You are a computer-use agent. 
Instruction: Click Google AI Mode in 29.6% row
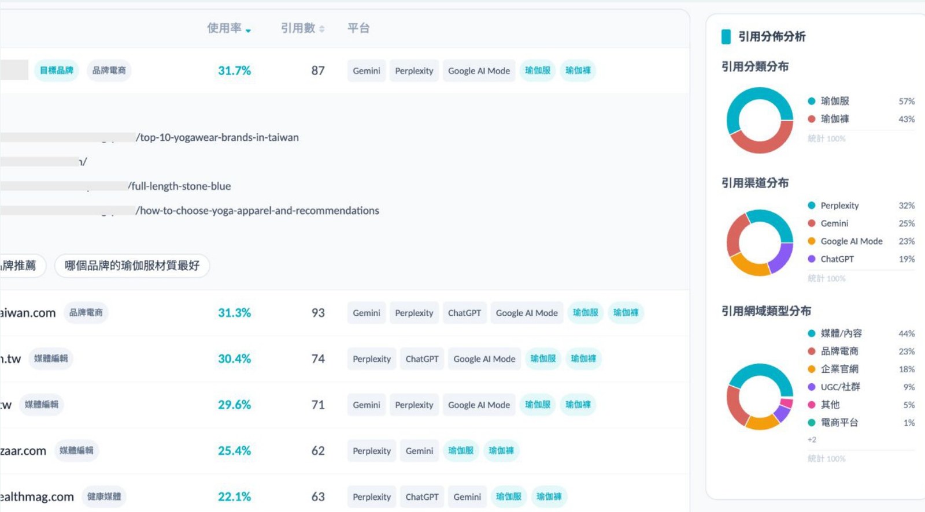tap(479, 405)
